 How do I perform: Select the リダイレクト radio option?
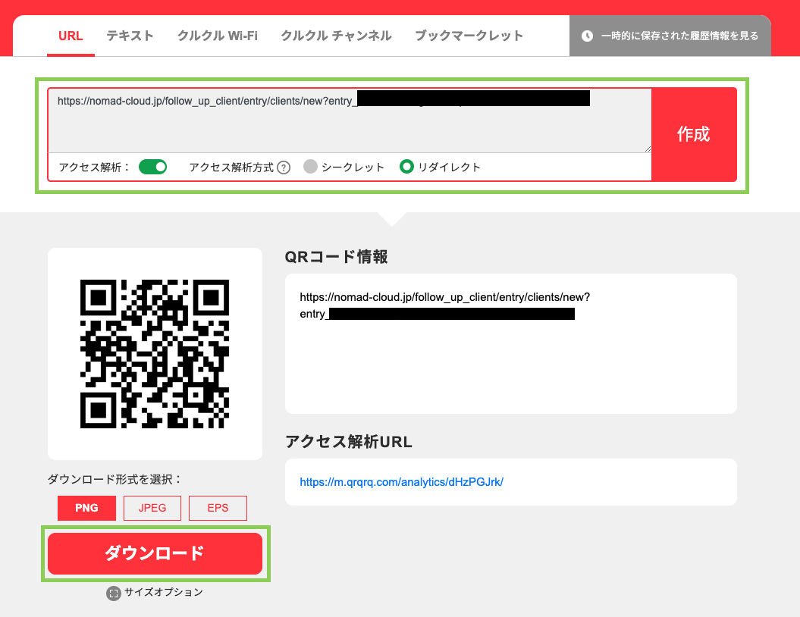click(x=406, y=167)
